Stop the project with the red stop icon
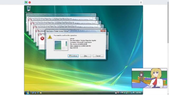This screenshot has height=95, width=169. click(30, 2)
